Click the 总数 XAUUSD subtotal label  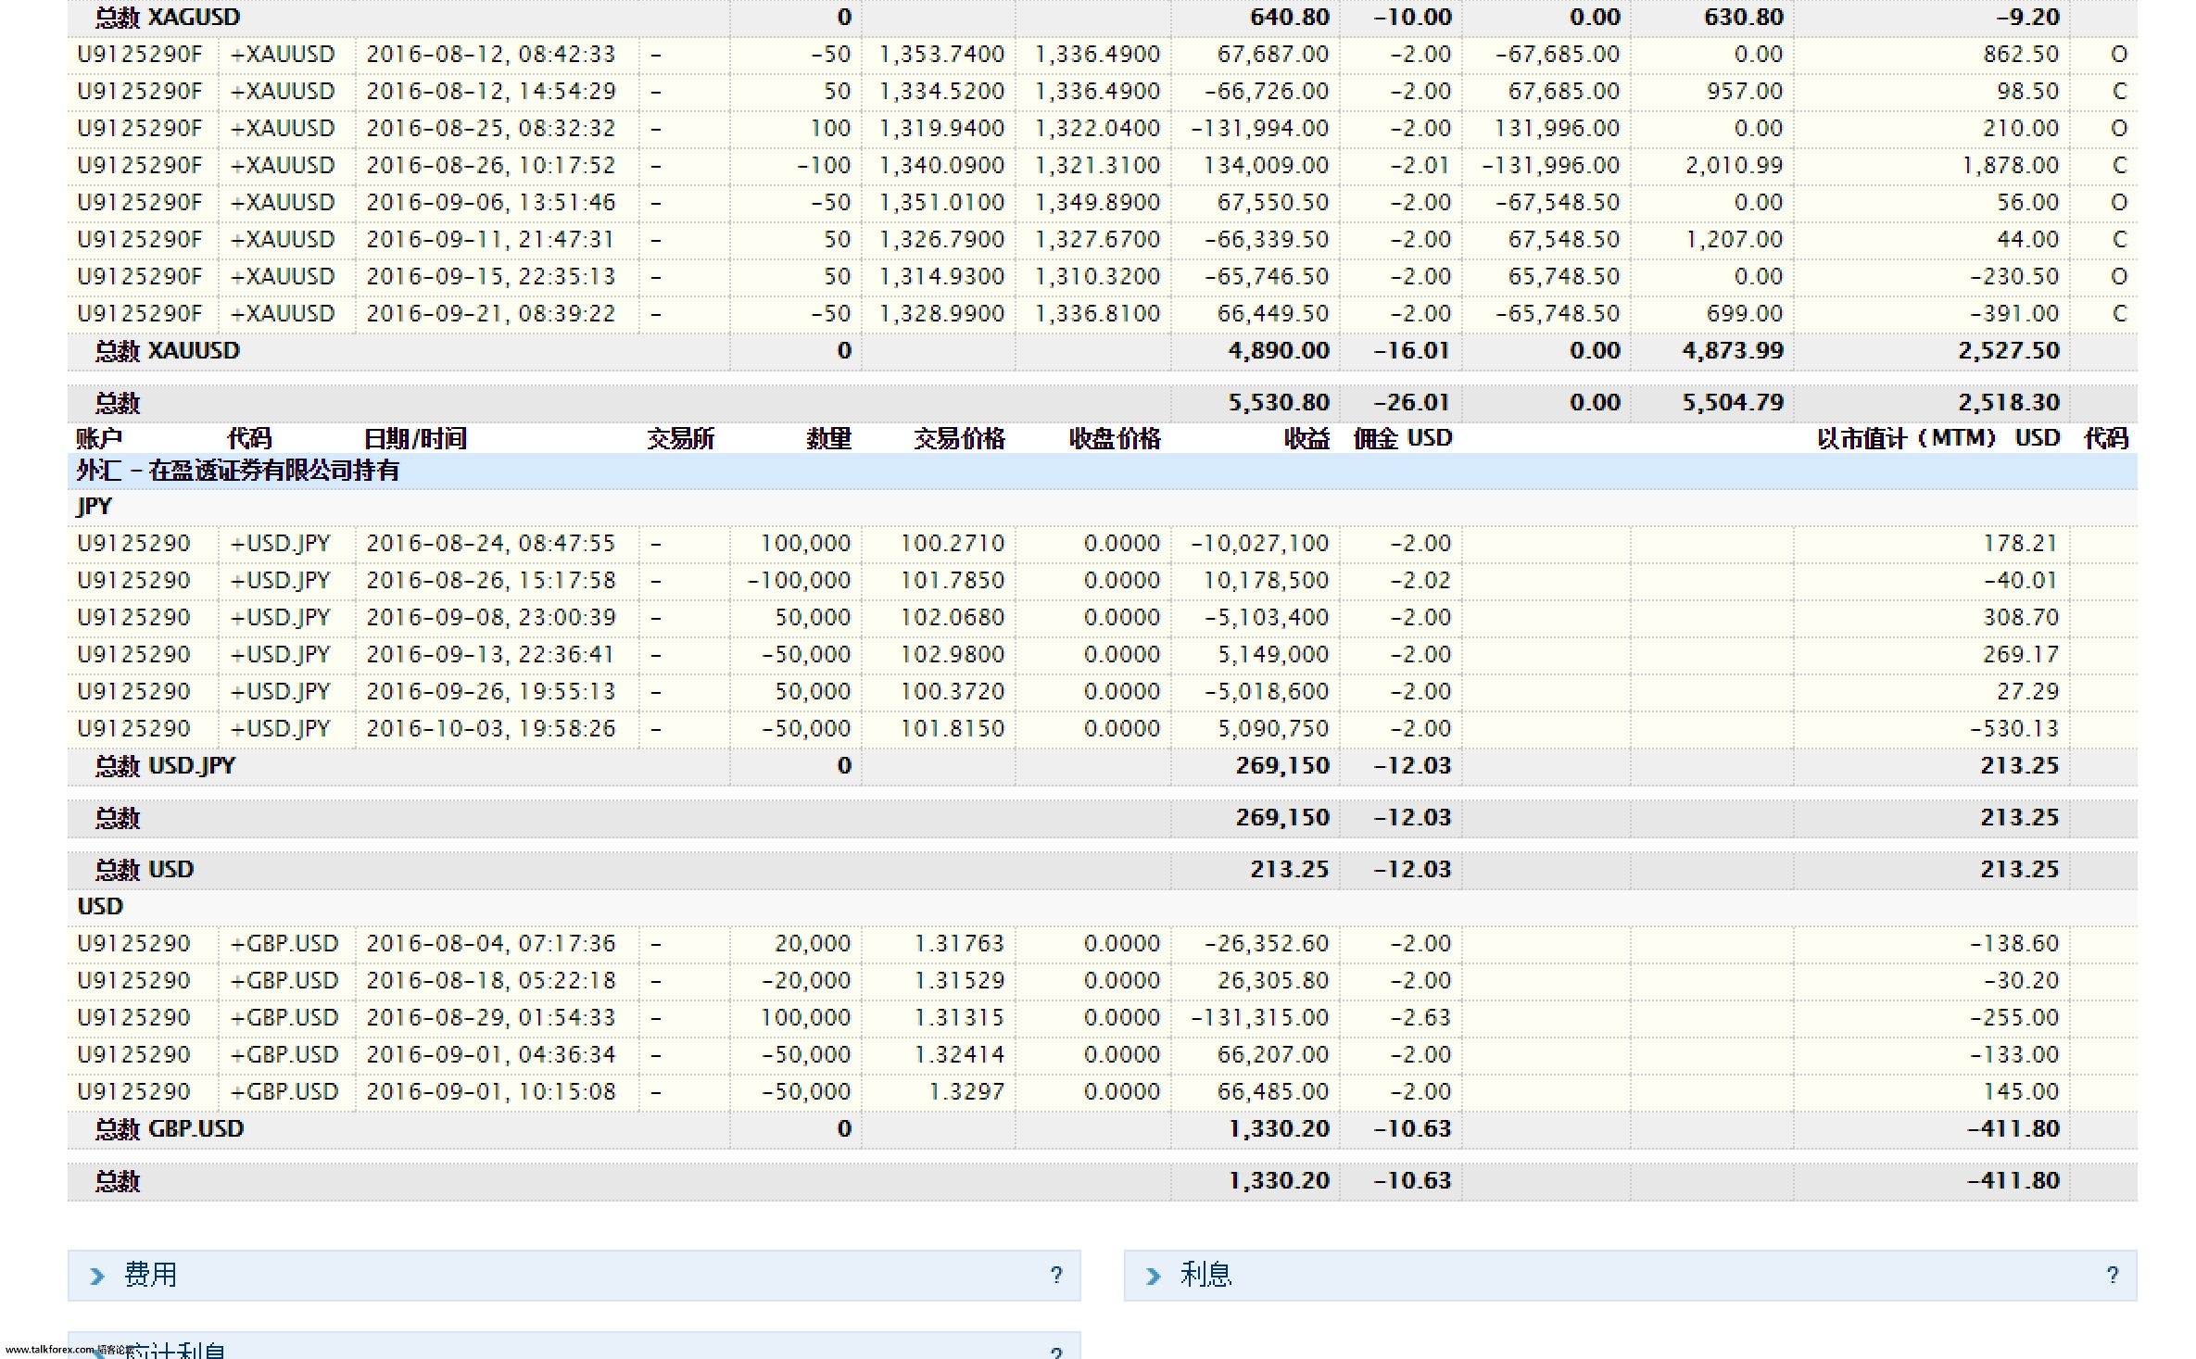168,351
